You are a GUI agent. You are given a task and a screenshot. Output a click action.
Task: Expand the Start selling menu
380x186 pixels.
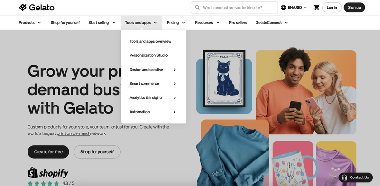coord(102,22)
